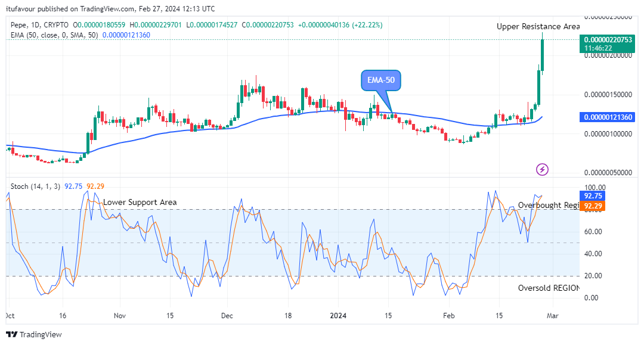This screenshot has width=644, height=345.
Task: Click the 0.00000150000 price axis level
Action: (x=608, y=95)
